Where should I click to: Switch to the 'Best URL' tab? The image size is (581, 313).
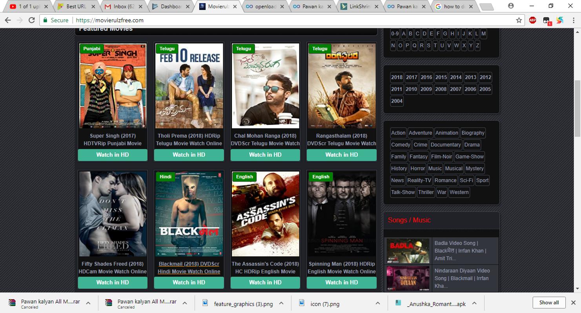pos(76,6)
